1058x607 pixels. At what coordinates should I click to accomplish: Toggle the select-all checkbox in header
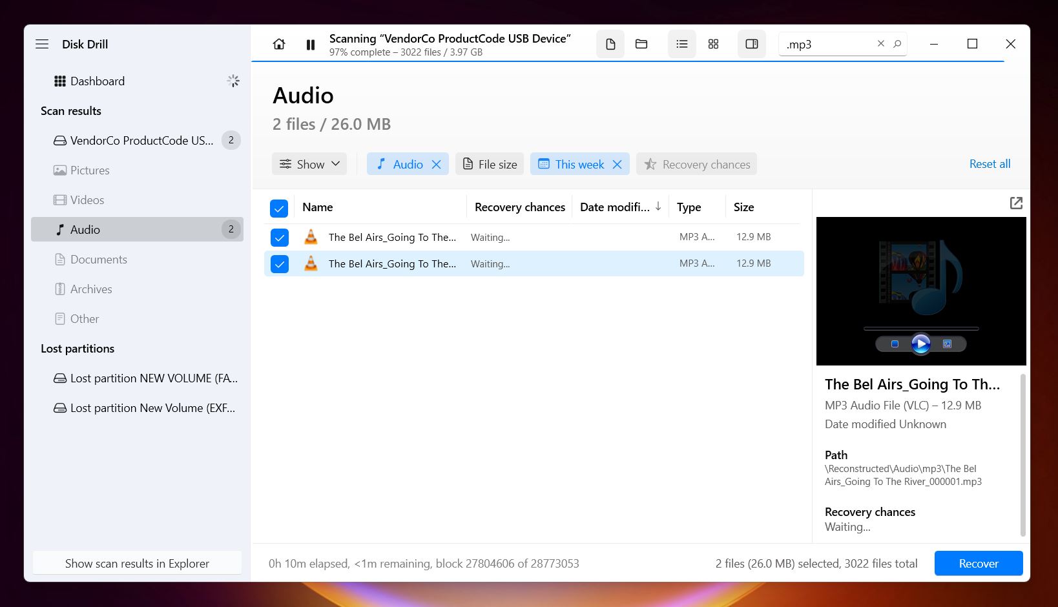coord(279,208)
